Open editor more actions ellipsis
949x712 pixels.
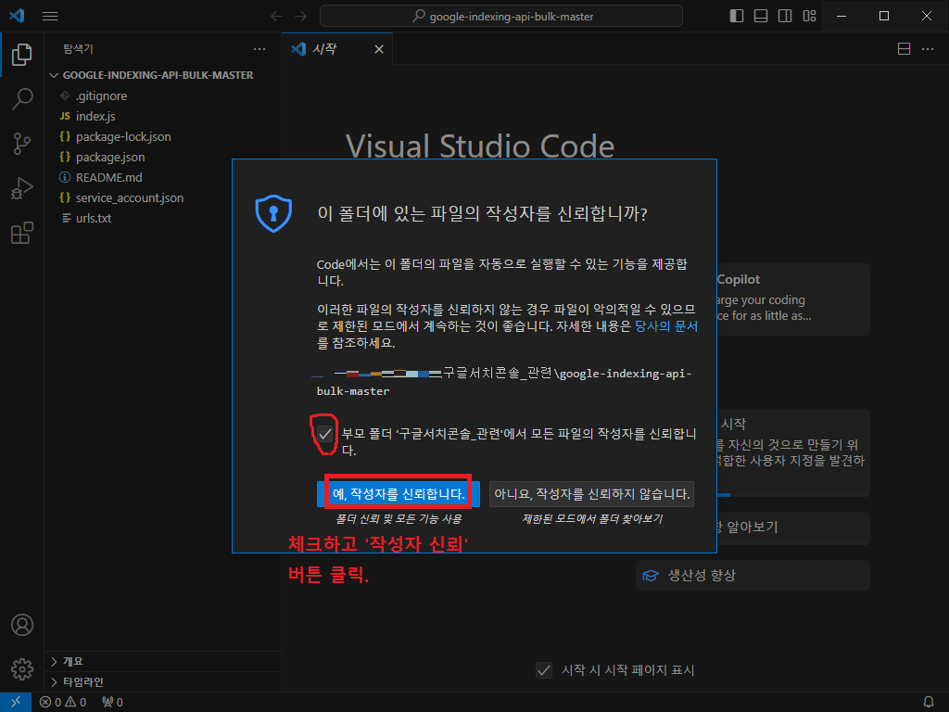tap(928, 49)
